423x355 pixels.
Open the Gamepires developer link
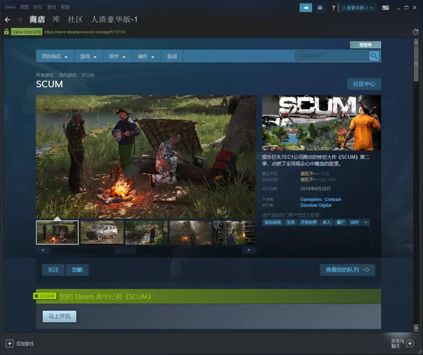[311, 199]
